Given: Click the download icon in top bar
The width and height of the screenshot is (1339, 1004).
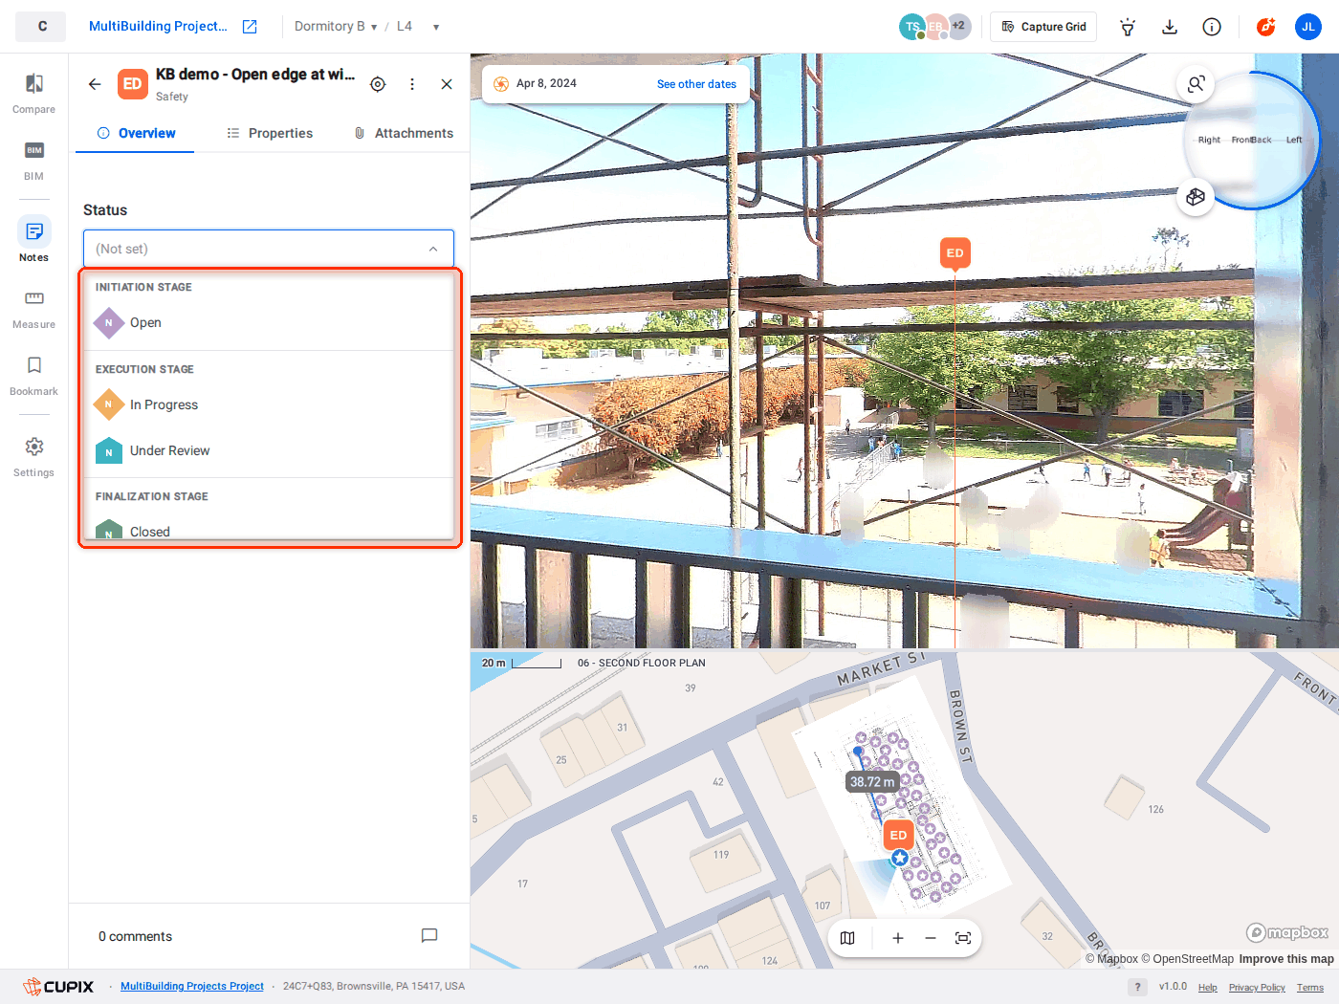Looking at the screenshot, I should pyautogui.click(x=1170, y=27).
